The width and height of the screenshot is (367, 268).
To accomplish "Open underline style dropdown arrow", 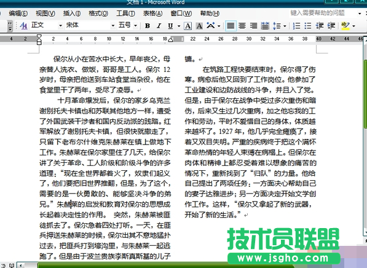I will point(179,26).
